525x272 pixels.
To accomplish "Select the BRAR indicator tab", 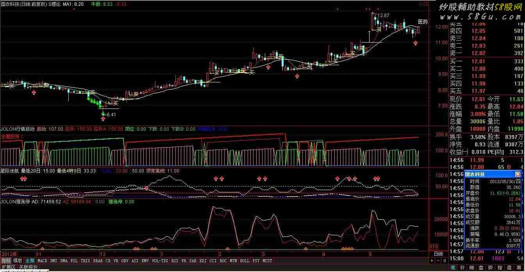I will pos(98,261).
